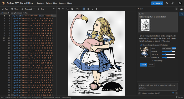Select the checkerboard background option
Screen dimensions: 184x99
pos(84,9)
